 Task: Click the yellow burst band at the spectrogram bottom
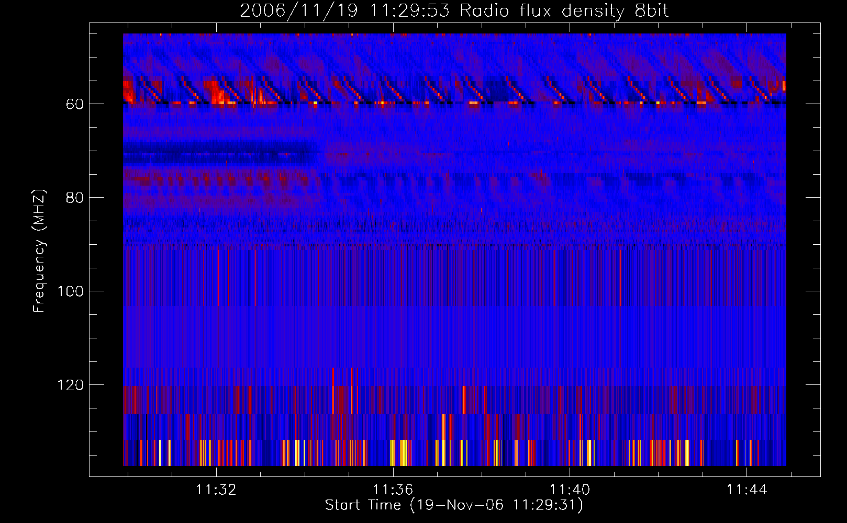pos(454,452)
